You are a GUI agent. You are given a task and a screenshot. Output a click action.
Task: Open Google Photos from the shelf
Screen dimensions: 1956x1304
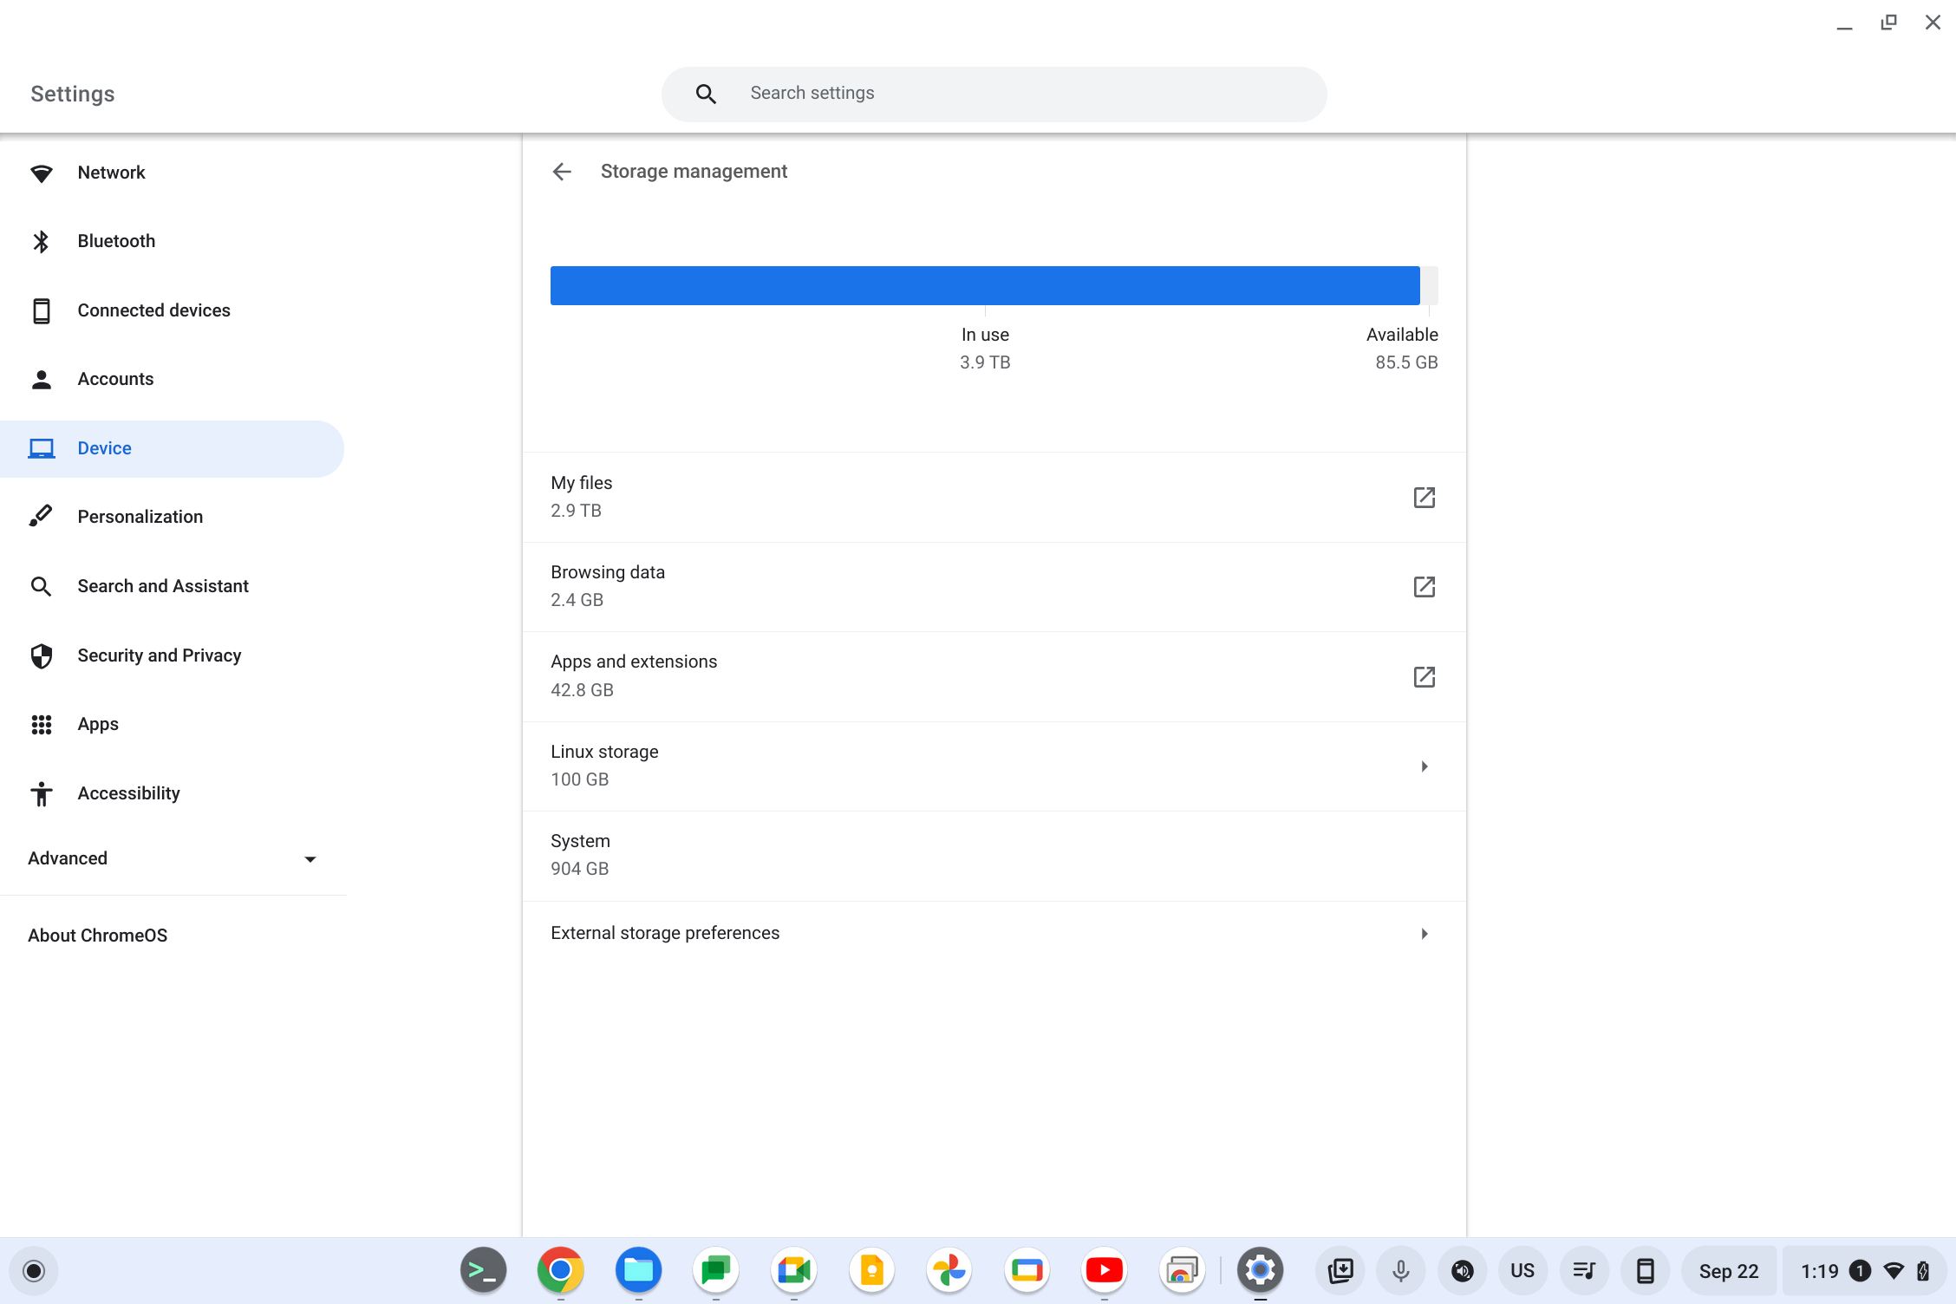click(x=949, y=1270)
